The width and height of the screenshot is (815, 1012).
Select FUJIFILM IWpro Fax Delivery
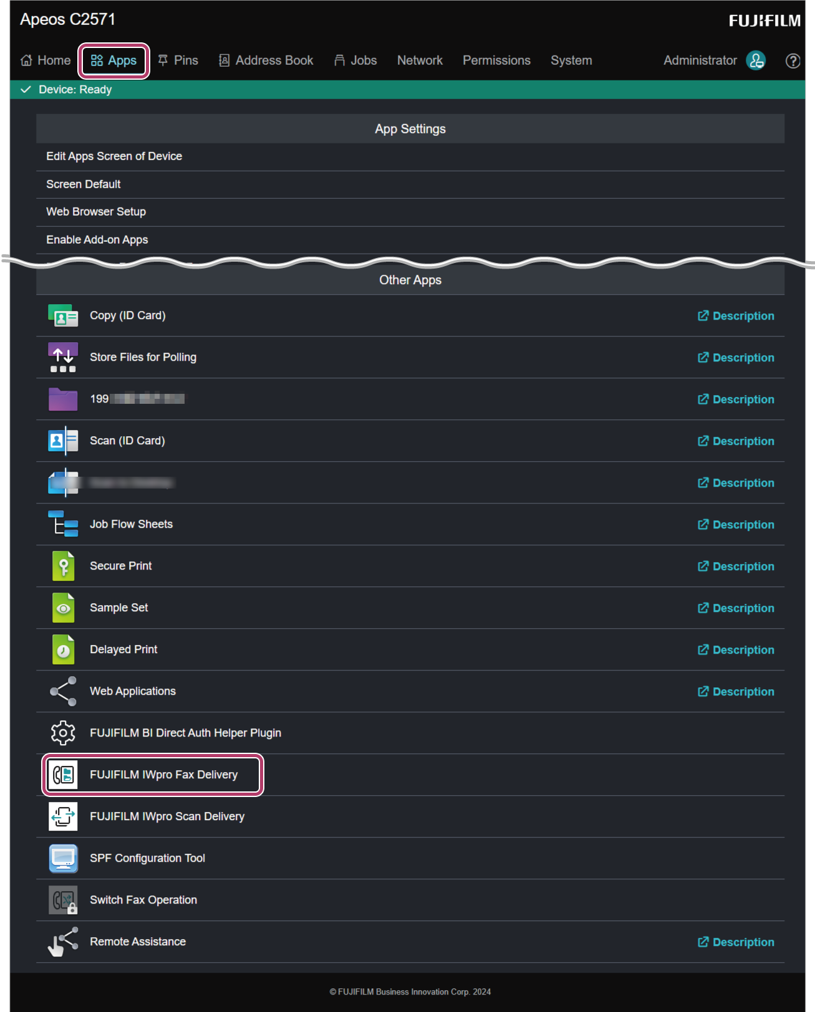164,775
